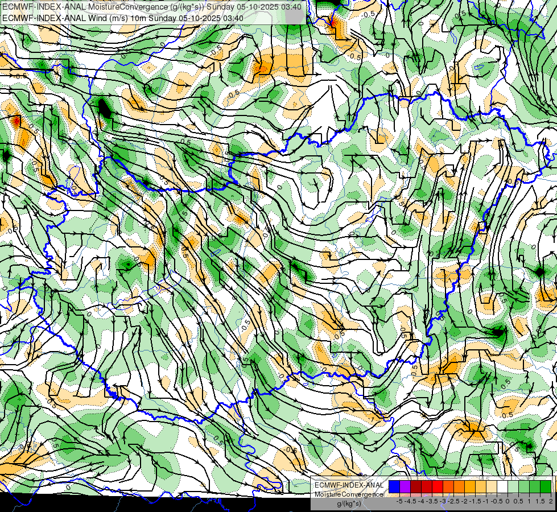The height and width of the screenshot is (512, 557).
Task: Select the green swatch between 1 and 1.5
Action: tap(535, 487)
